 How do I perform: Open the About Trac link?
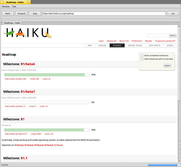(x=124, y=41)
